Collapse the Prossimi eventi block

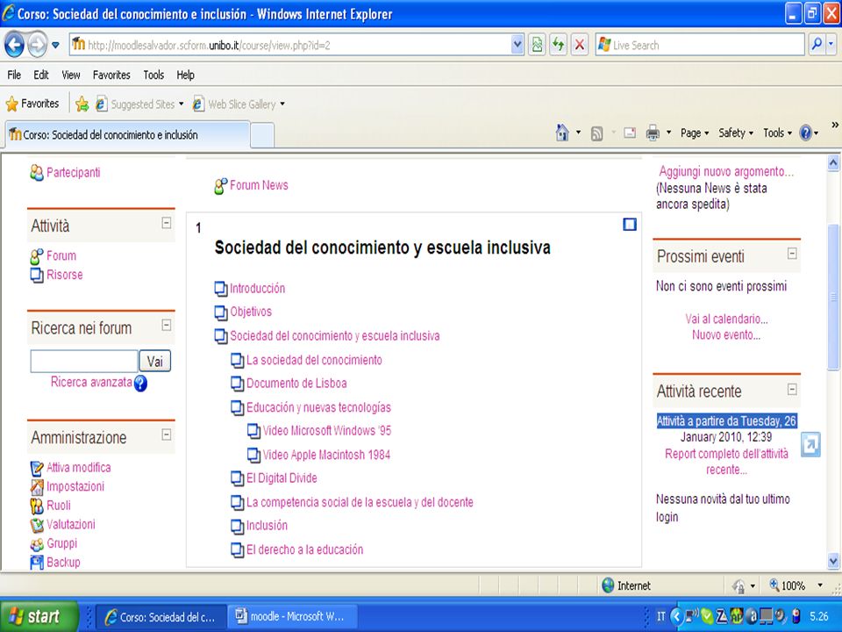click(792, 253)
